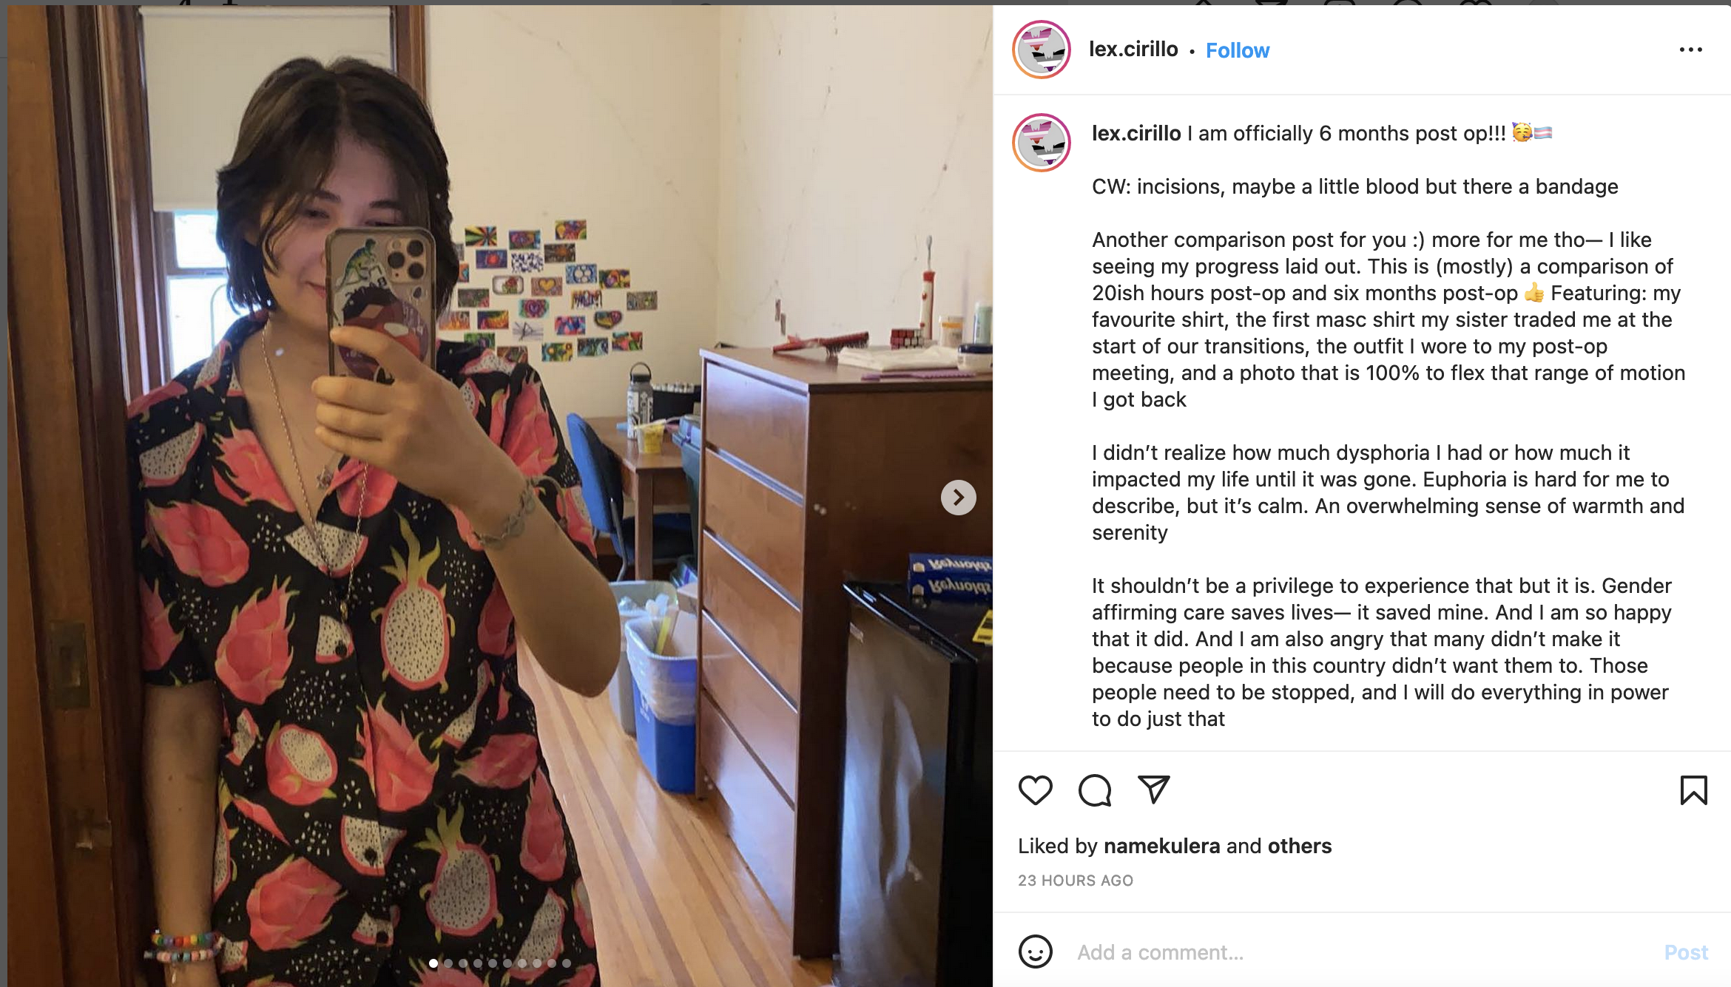Select the last carousel indicator dot
The height and width of the screenshot is (987, 1731).
click(567, 963)
